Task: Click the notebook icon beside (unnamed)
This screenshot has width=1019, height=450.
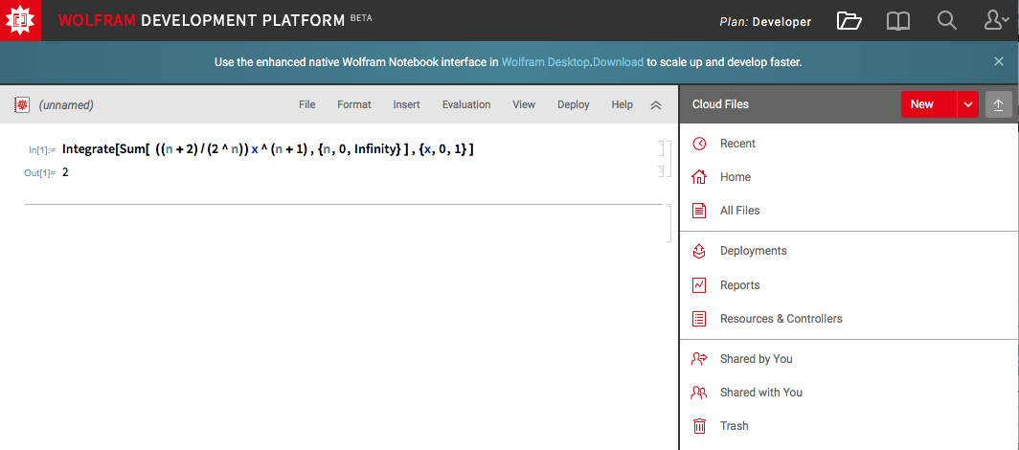Action: 22,104
